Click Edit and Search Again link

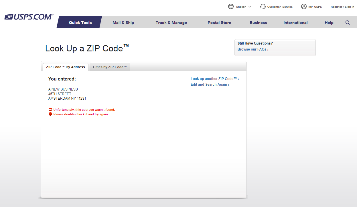210,85
